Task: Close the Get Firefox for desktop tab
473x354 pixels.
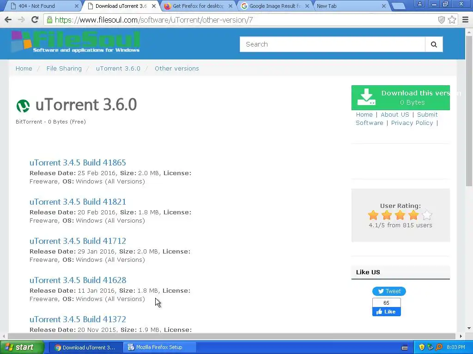Action: point(230,6)
